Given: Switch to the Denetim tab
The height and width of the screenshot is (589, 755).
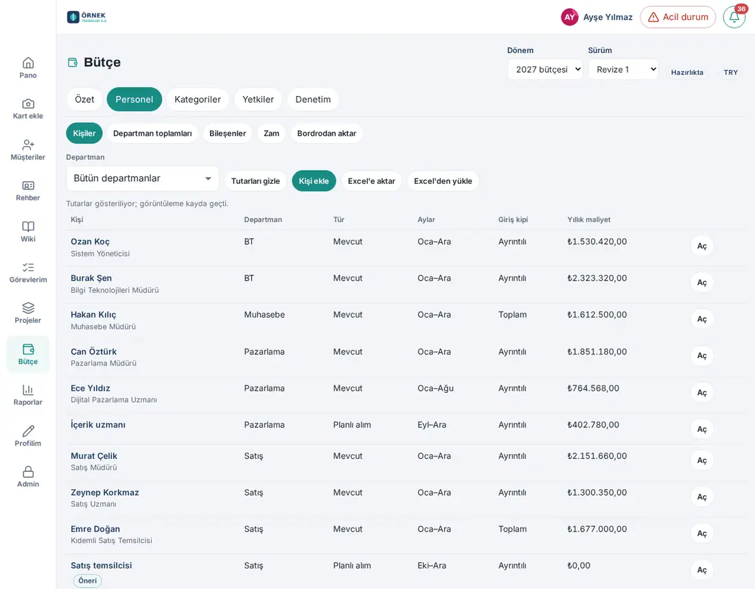Looking at the screenshot, I should tap(313, 99).
